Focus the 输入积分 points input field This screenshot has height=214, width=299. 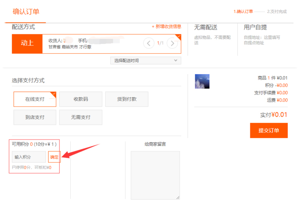pyautogui.click(x=29, y=157)
